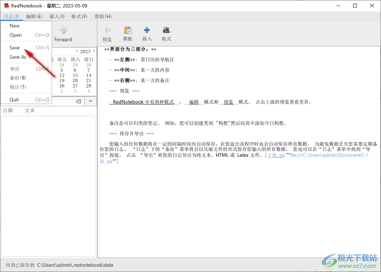
Task: Open the 帮助(H) menu
Action: [x=103, y=16]
